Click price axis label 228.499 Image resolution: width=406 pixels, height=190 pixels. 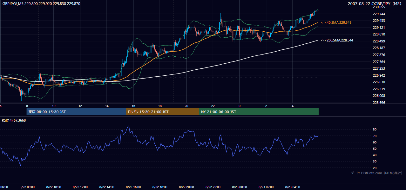379,41
